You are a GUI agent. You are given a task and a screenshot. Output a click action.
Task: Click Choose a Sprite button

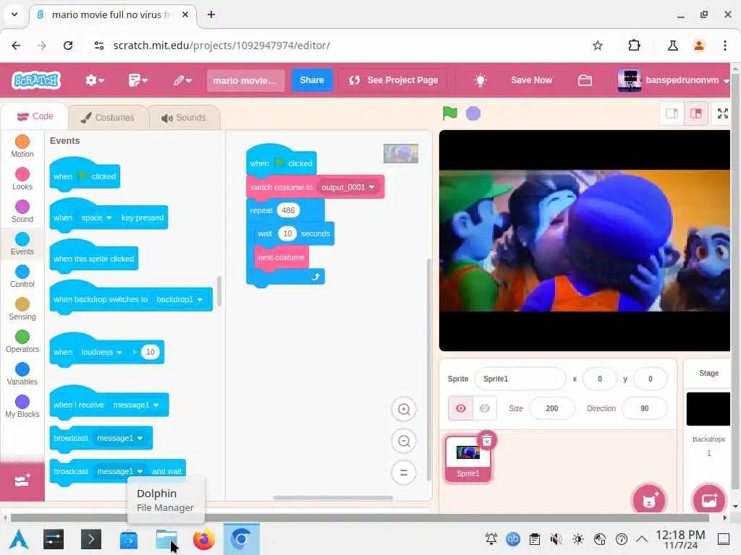click(x=649, y=500)
